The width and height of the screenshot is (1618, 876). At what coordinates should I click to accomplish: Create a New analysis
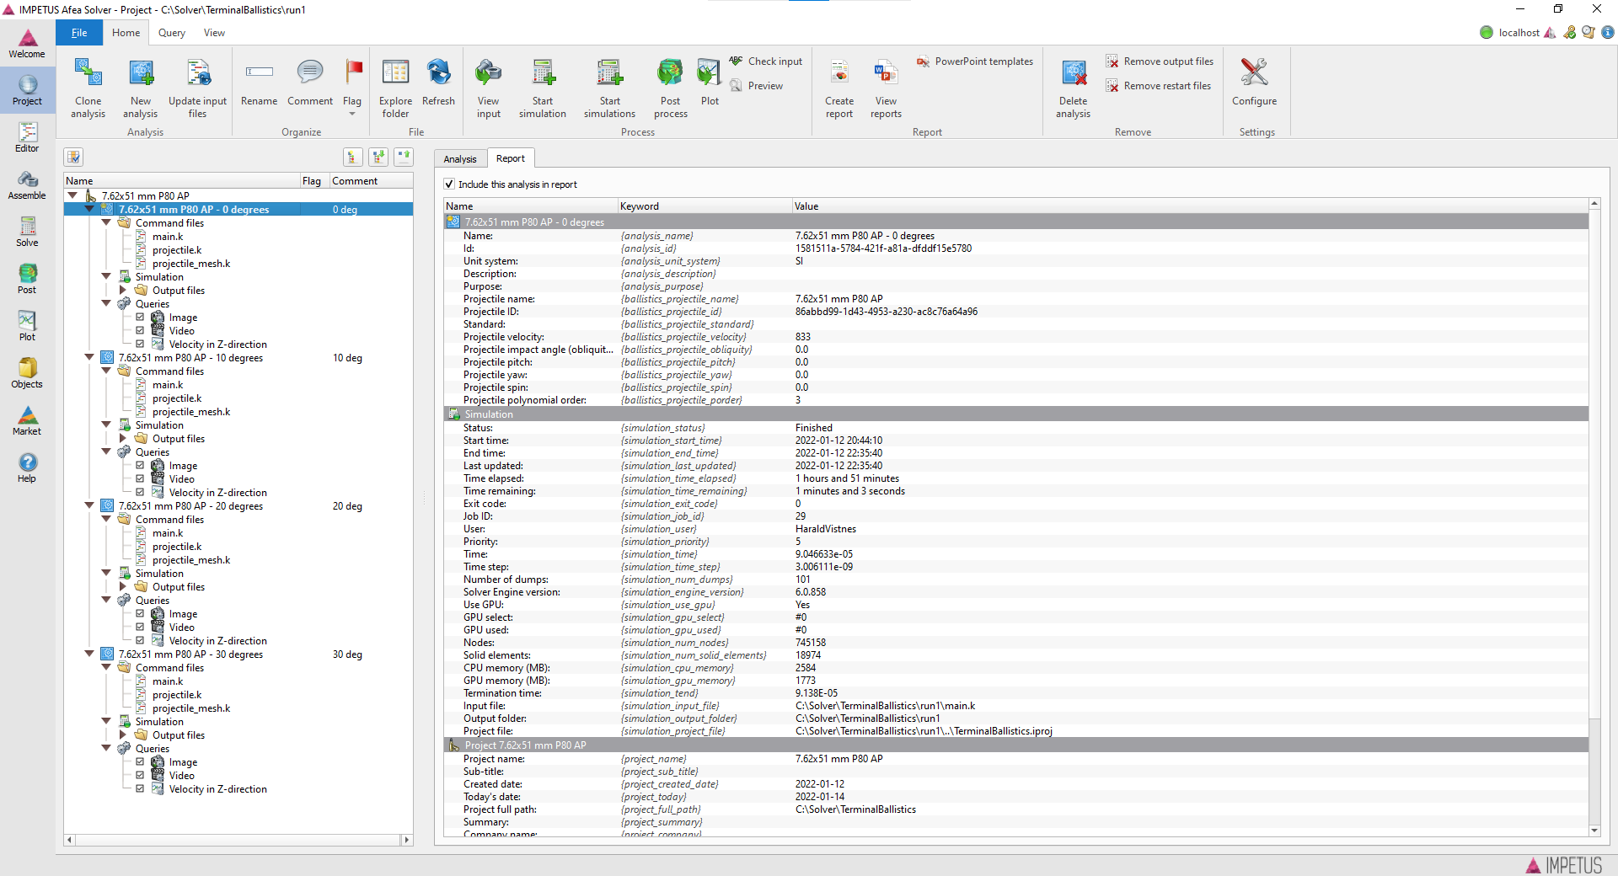coord(141,88)
